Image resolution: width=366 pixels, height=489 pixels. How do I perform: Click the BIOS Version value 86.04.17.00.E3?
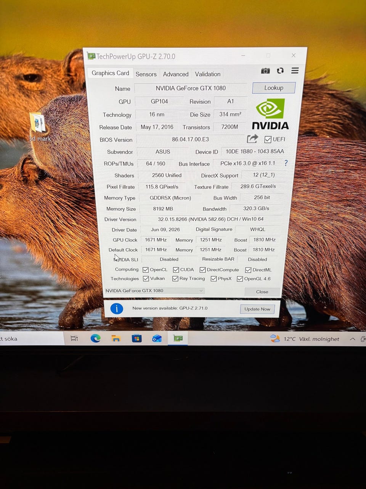(190, 139)
